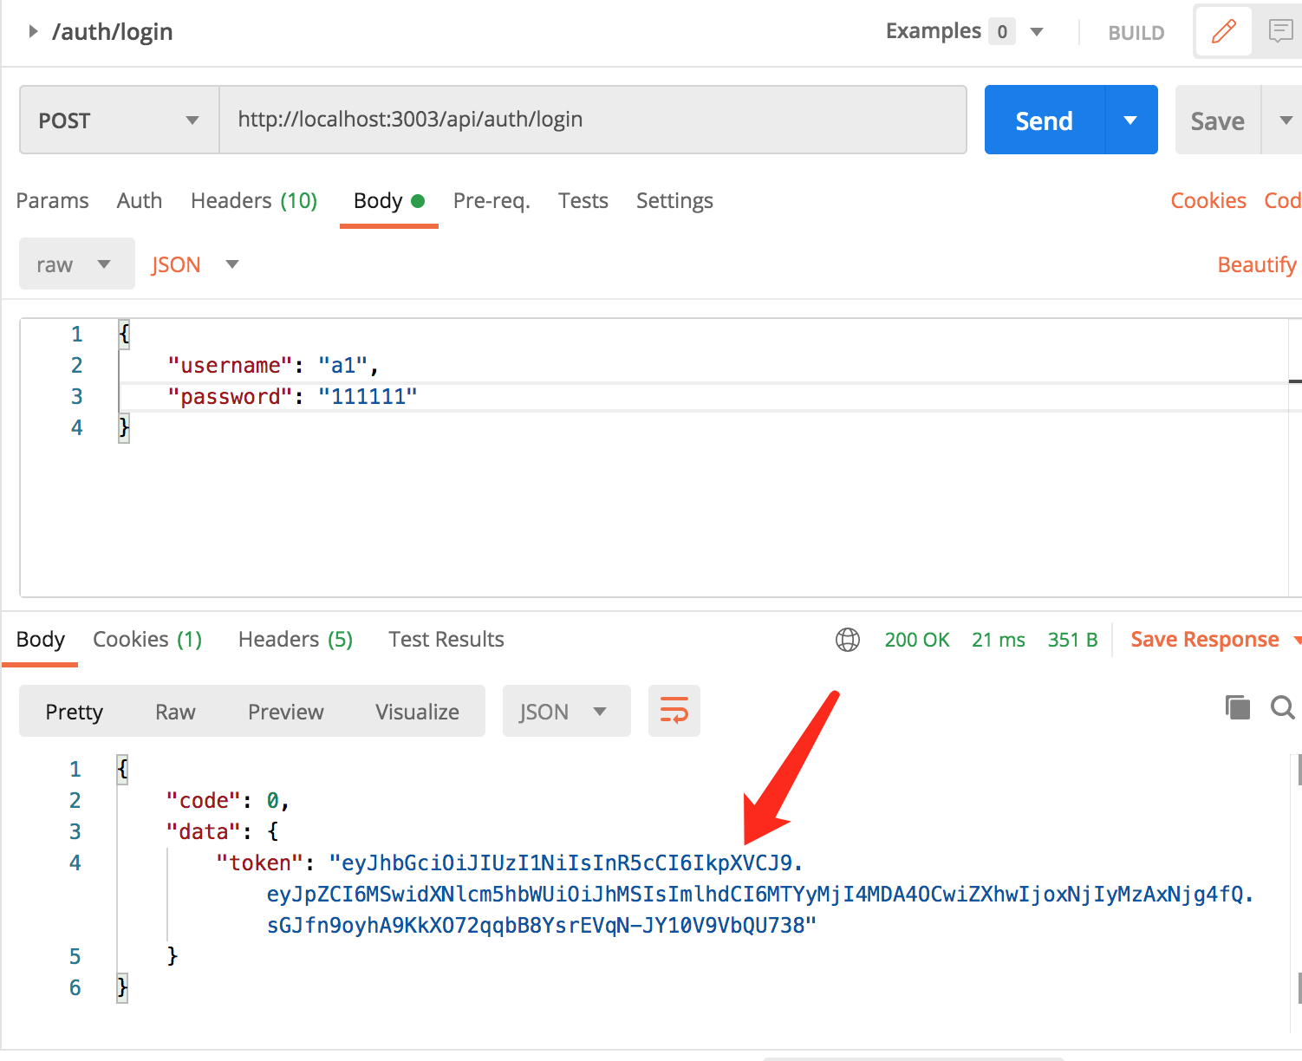Click the request URL field
This screenshot has height=1061, width=1302.
pos(593,120)
